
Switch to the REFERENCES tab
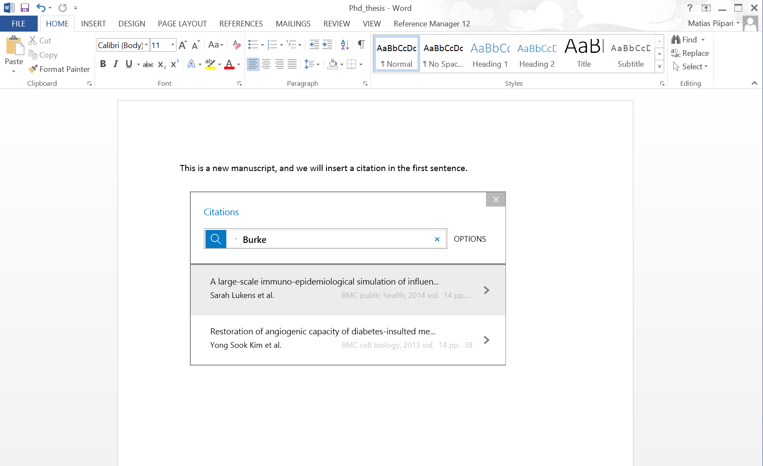[241, 24]
